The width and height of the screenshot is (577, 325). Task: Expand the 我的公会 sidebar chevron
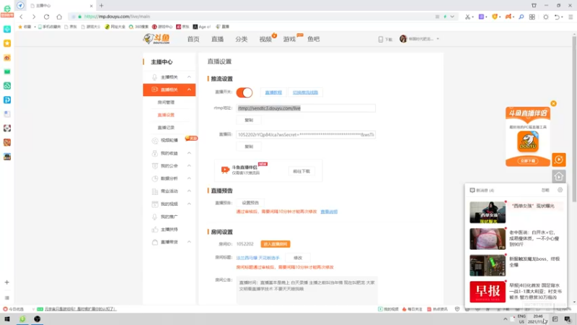click(189, 166)
